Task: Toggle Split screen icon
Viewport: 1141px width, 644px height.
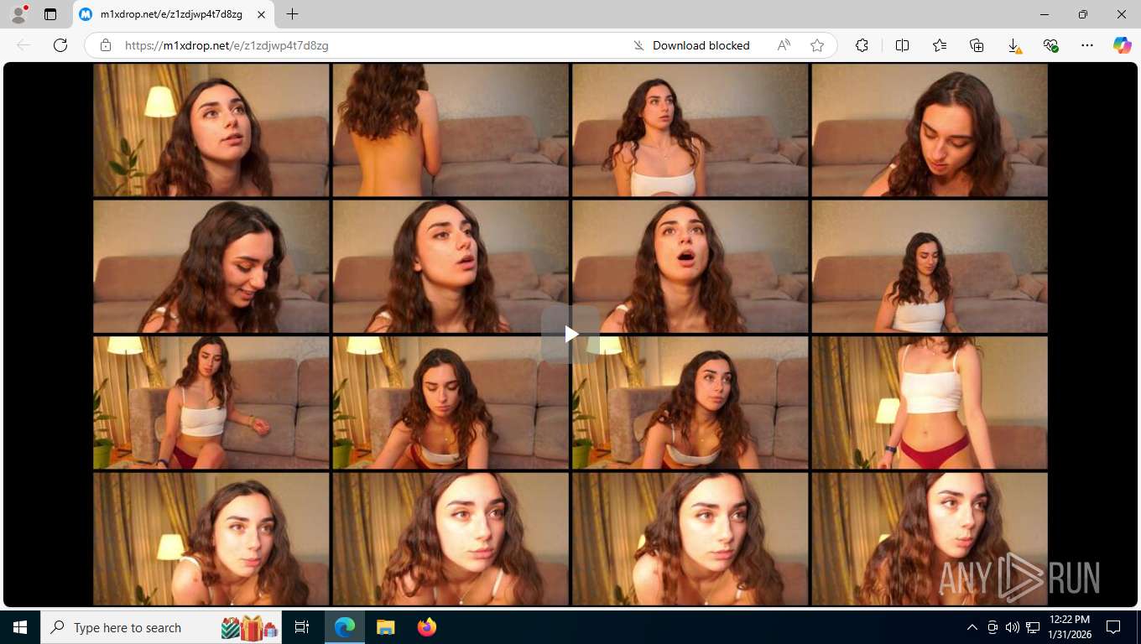Action: (x=903, y=45)
